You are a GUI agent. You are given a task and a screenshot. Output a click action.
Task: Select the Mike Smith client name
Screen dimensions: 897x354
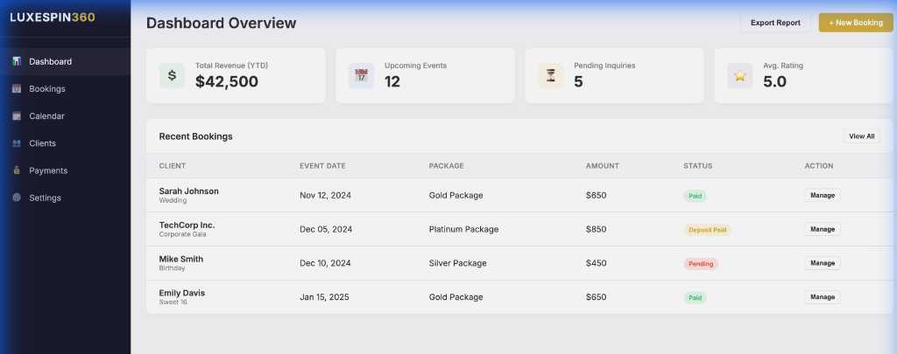tap(180, 259)
